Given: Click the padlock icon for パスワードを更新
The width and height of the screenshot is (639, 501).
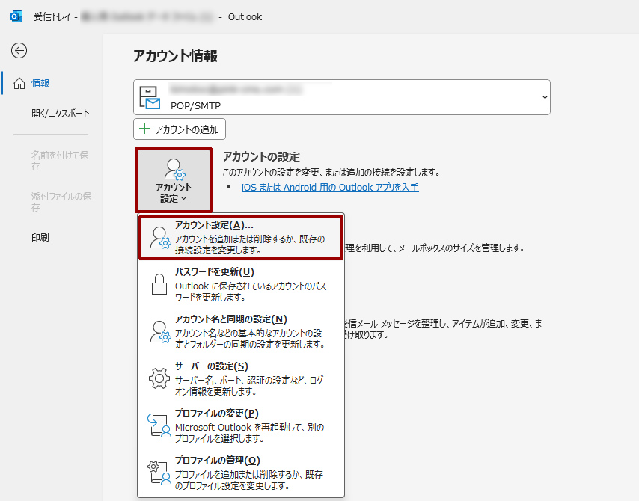Looking at the screenshot, I should (160, 284).
